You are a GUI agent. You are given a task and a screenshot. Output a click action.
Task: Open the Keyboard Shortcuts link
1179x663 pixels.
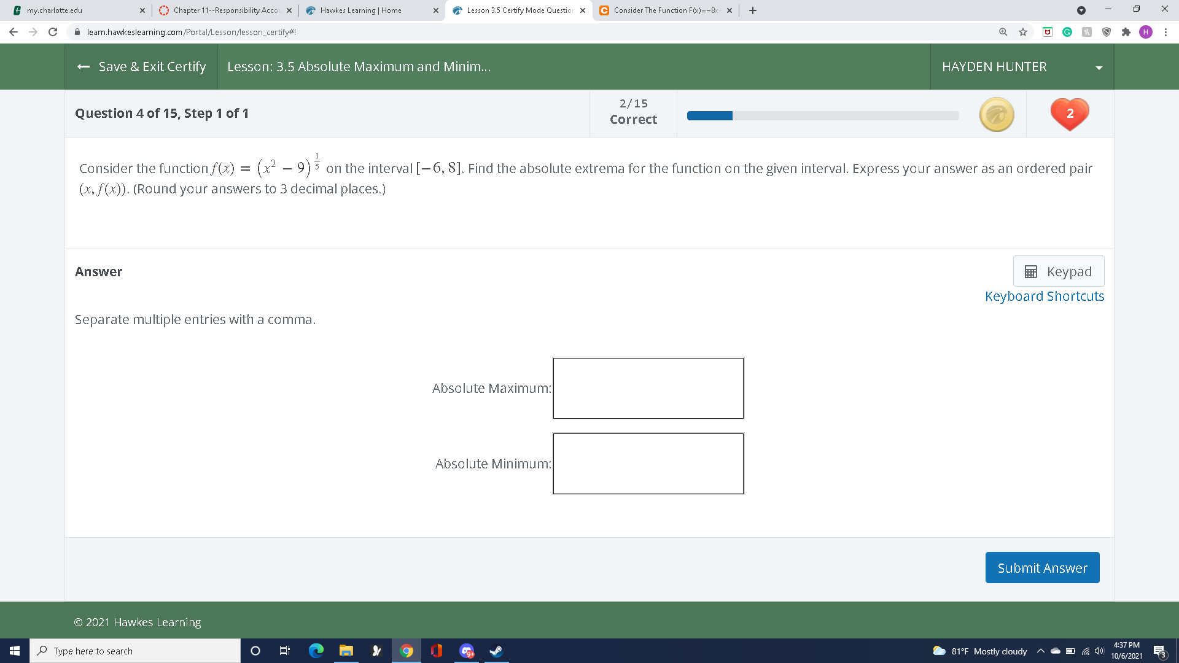[1044, 295]
